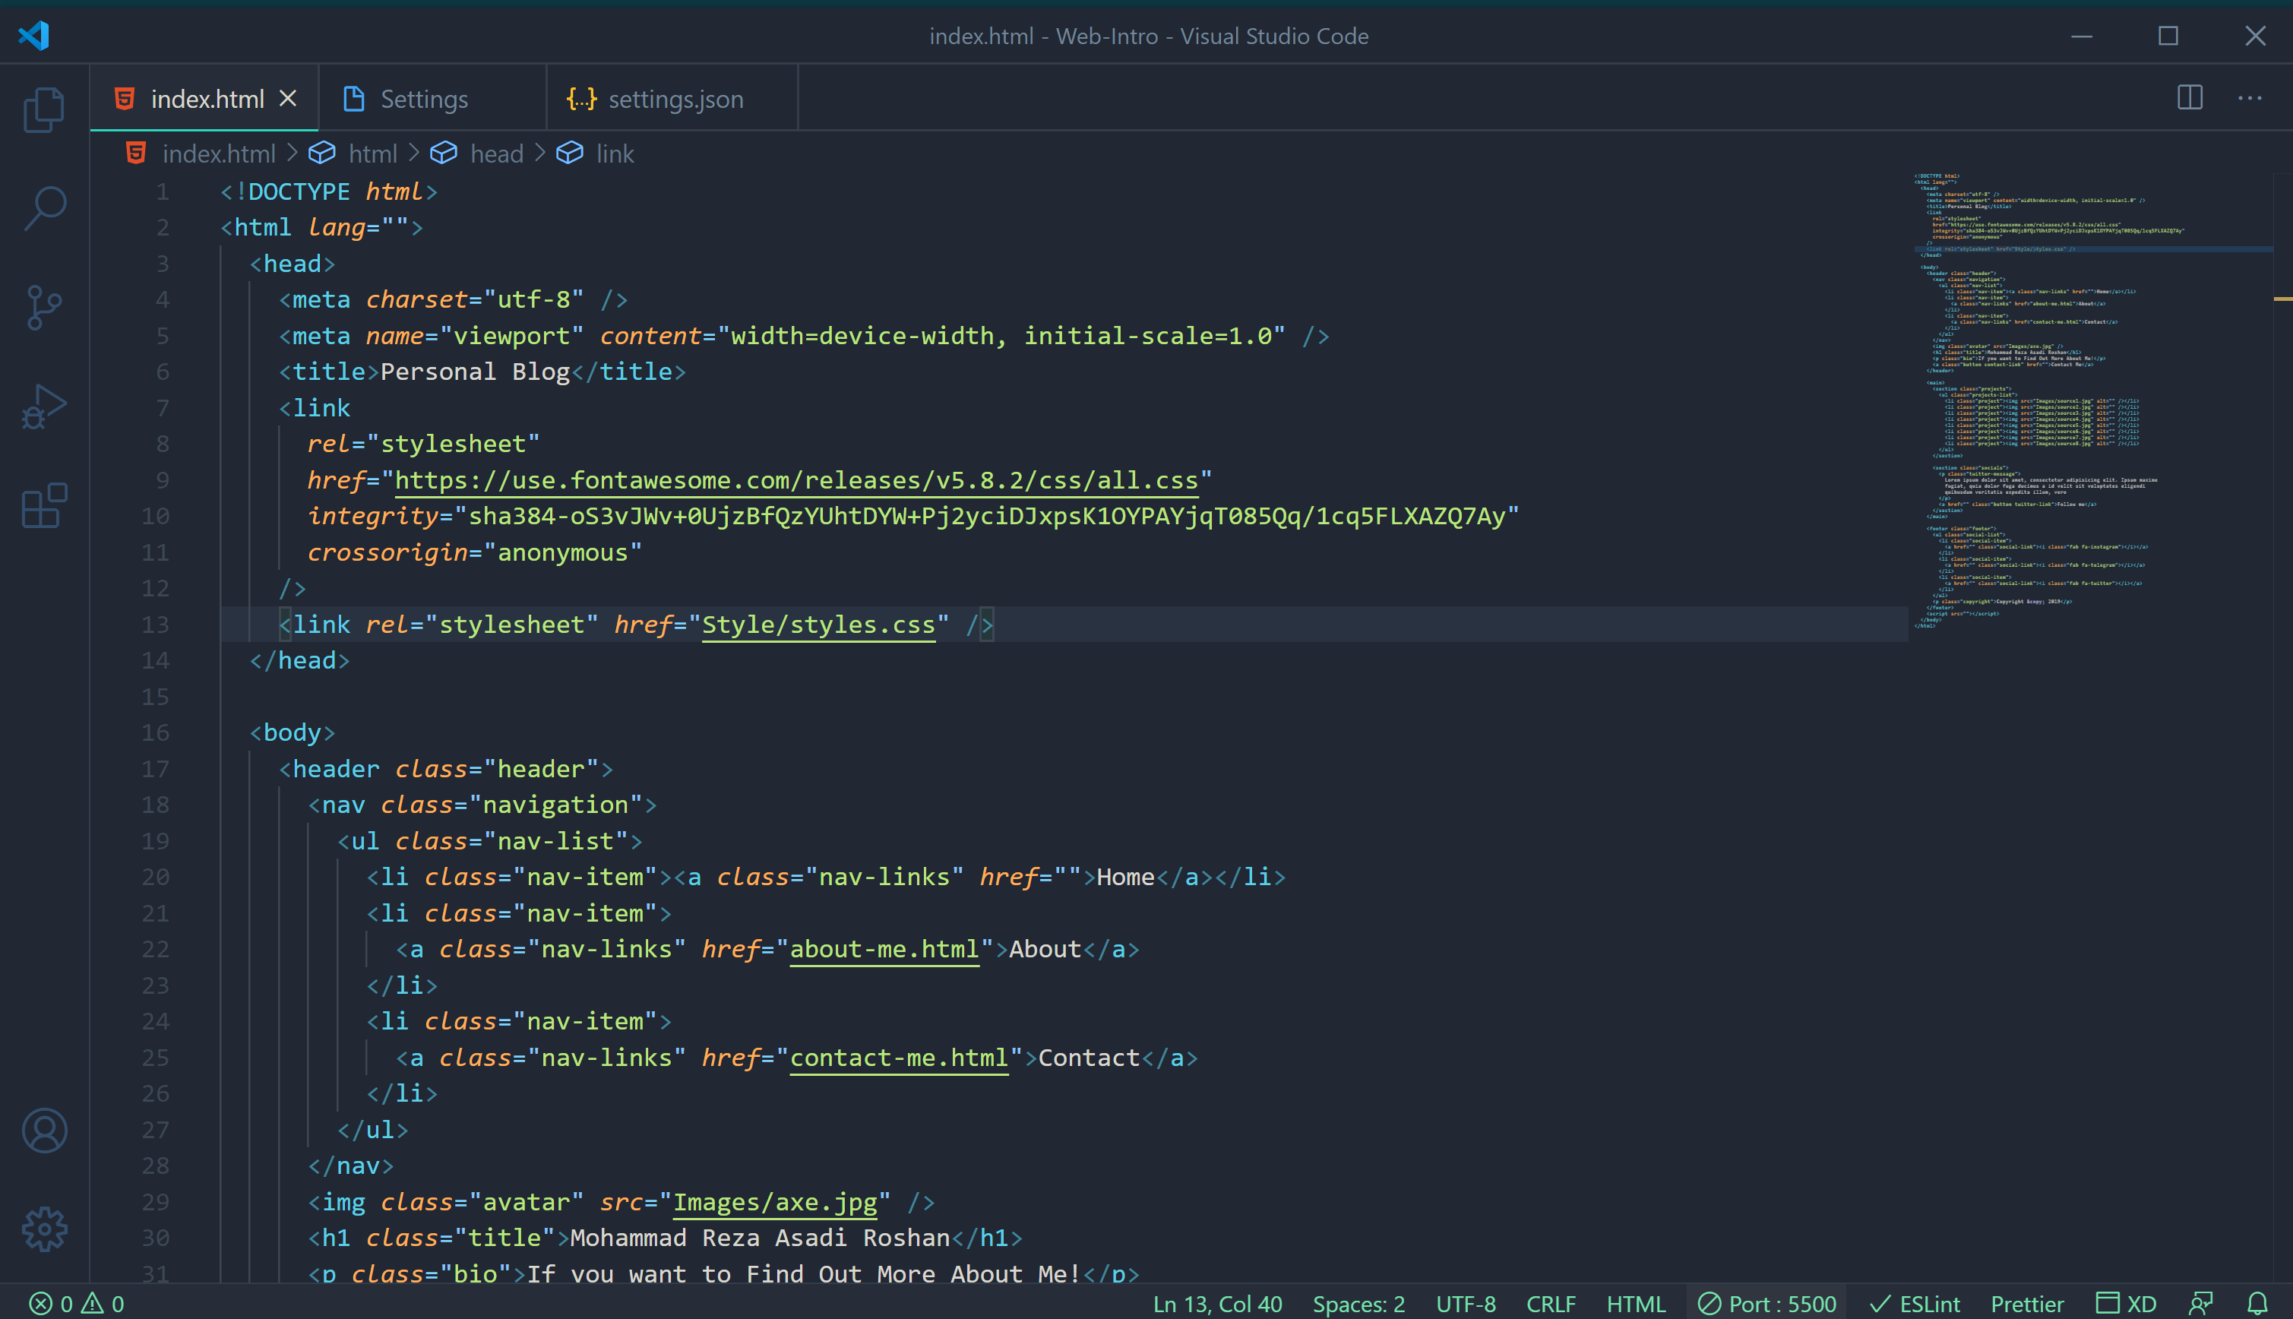The height and width of the screenshot is (1319, 2293).
Task: Open the CRLF end of line selector
Action: tap(1551, 1304)
